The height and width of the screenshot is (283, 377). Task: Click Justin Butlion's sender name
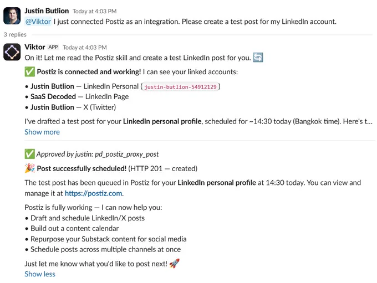(x=47, y=11)
